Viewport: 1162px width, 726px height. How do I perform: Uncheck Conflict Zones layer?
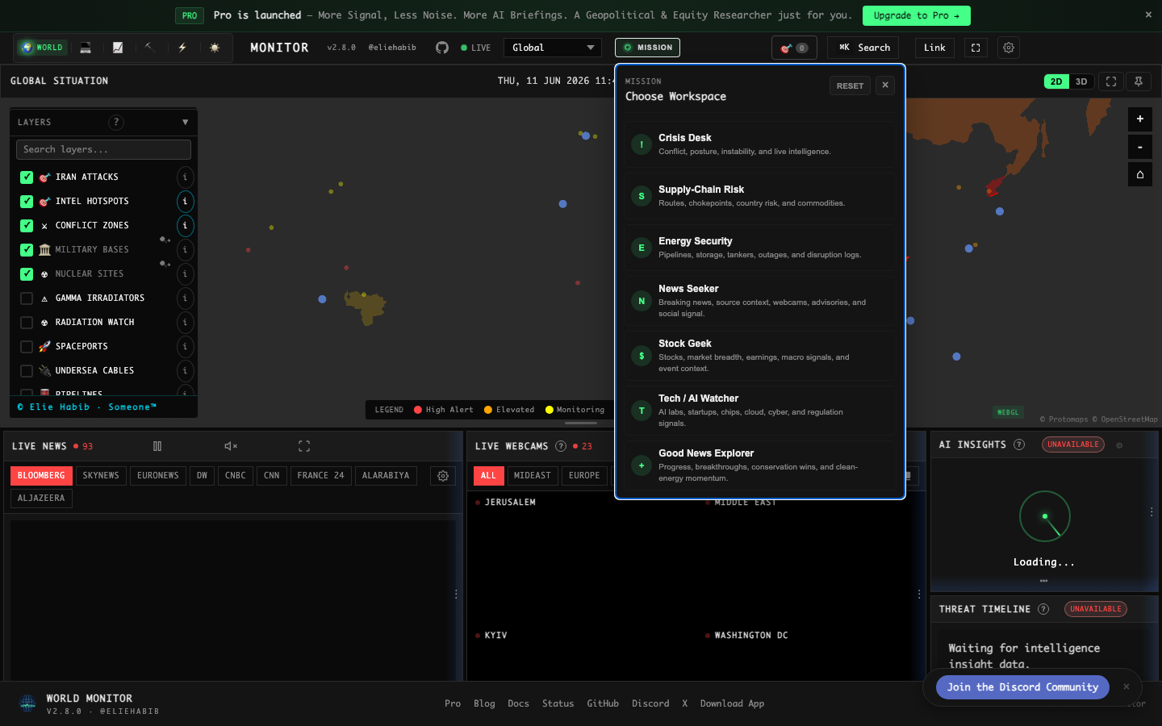pyautogui.click(x=27, y=225)
